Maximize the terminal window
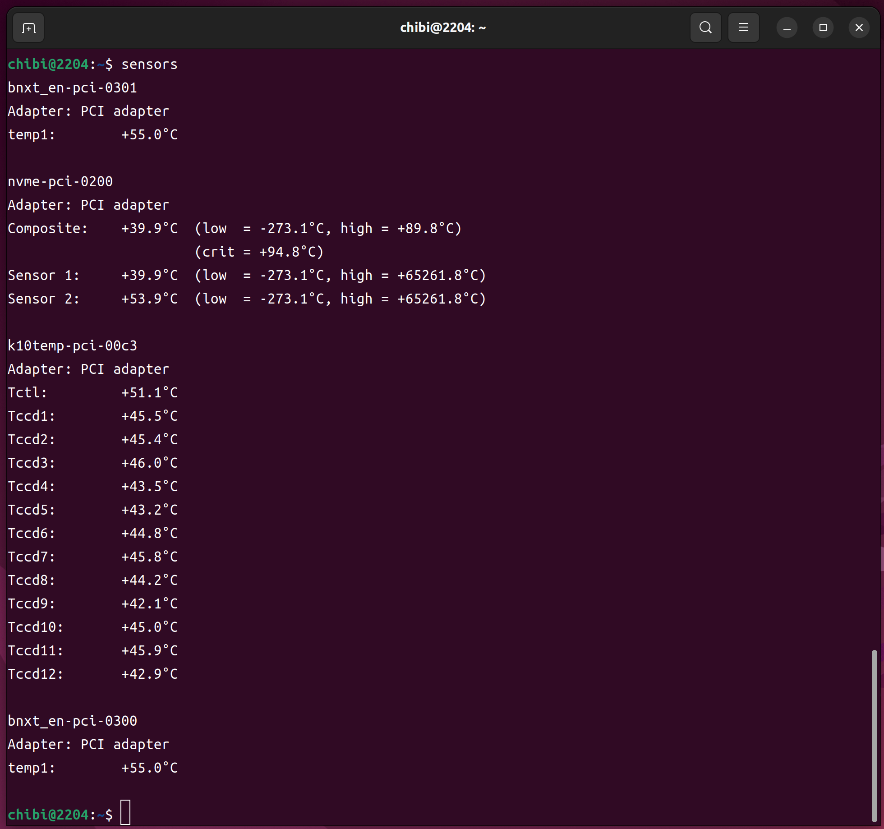The image size is (884, 829). point(823,28)
